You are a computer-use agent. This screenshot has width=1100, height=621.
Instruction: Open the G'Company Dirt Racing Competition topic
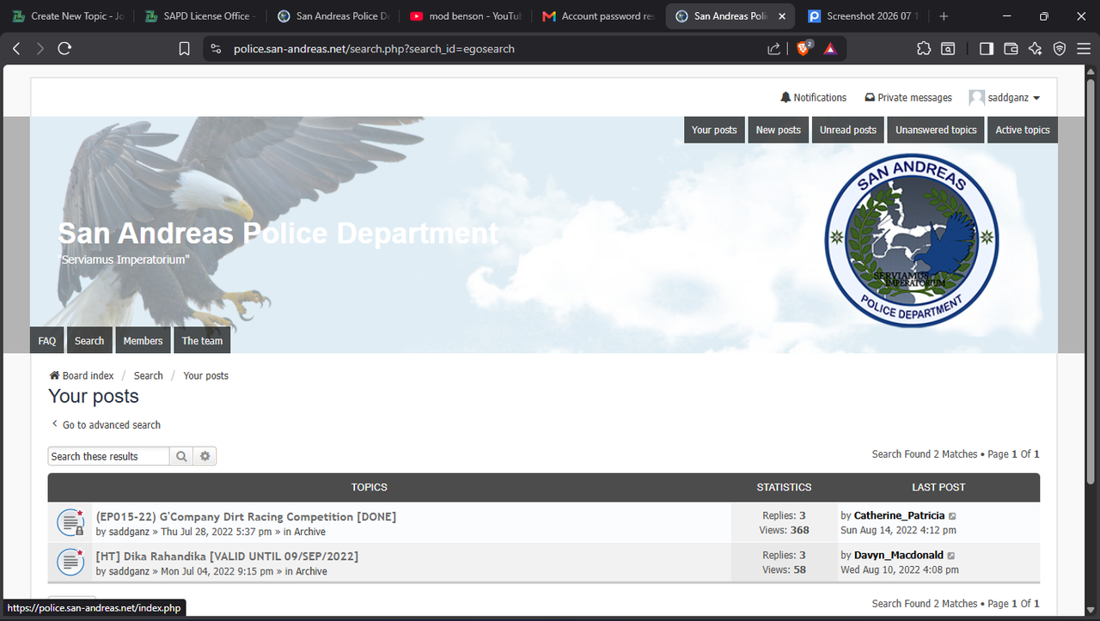point(246,516)
